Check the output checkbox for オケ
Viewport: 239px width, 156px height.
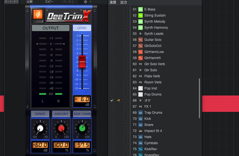pyautogui.click(x=126, y=101)
